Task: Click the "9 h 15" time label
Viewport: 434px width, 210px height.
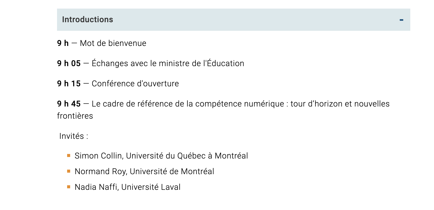Action: (x=69, y=84)
